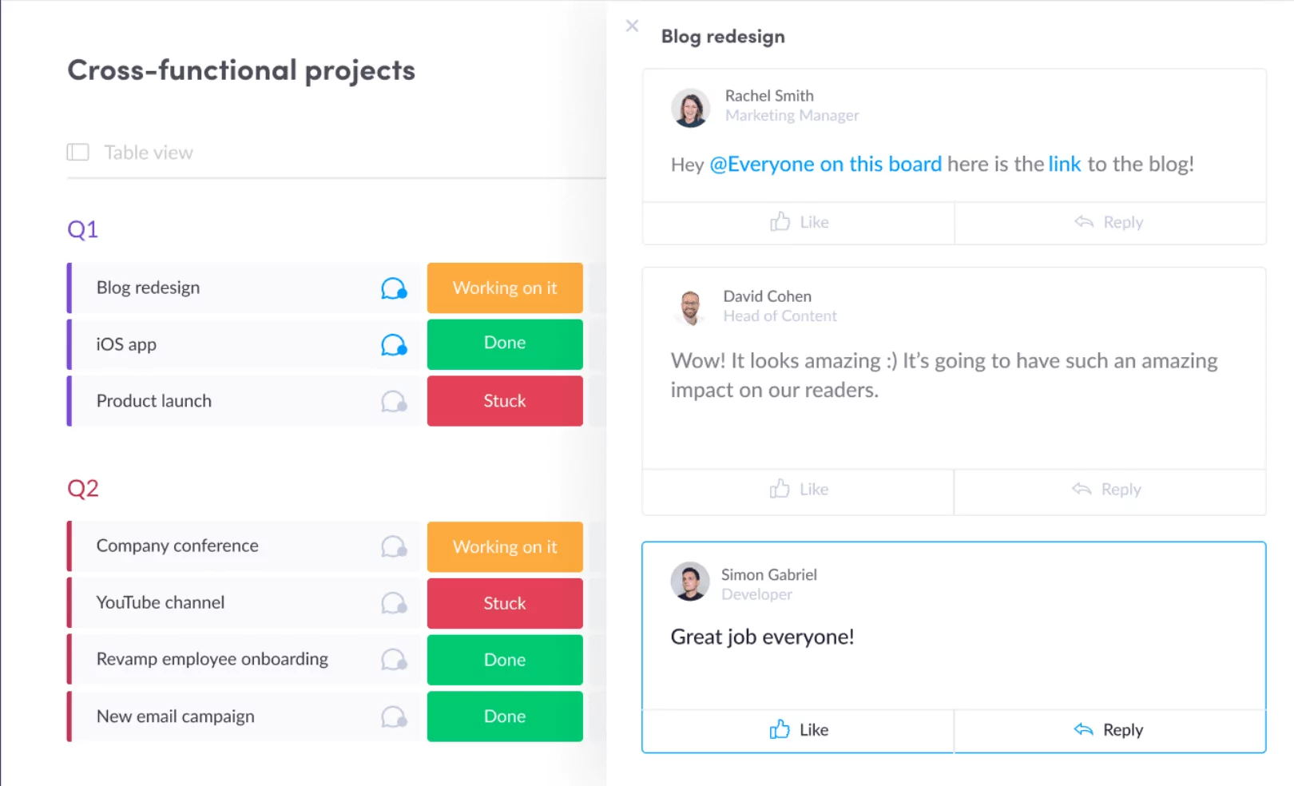Click comment bubble on YouTube channel row
Viewport: 1294px width, 786px height.
394,603
